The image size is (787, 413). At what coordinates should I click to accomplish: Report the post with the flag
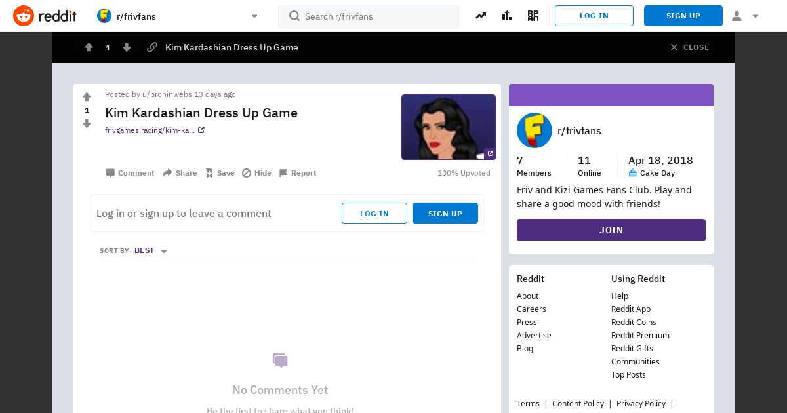click(x=298, y=173)
